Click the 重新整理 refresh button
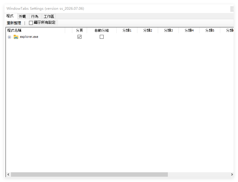This screenshot has height=182, width=238. pyautogui.click(x=14, y=23)
